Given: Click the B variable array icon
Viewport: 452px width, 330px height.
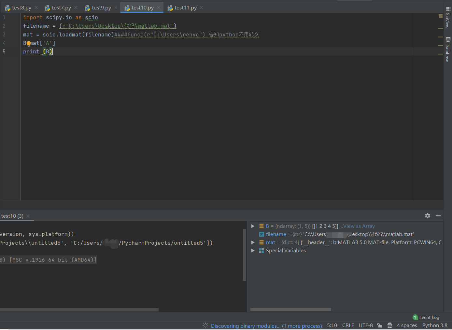Looking at the screenshot, I should 261,226.
